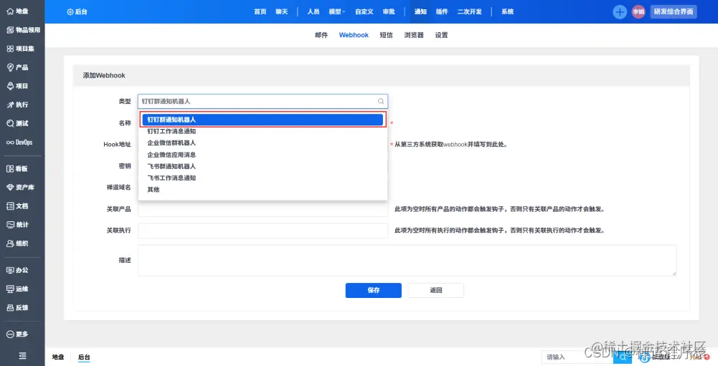
Task: Focus the 描述 text area
Action: click(x=407, y=260)
